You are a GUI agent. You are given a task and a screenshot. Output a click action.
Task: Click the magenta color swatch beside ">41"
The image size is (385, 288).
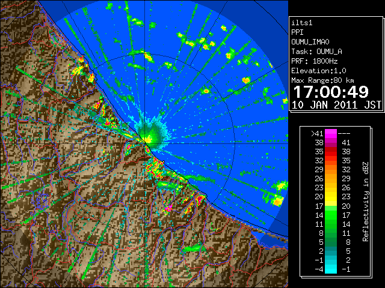click(331, 133)
